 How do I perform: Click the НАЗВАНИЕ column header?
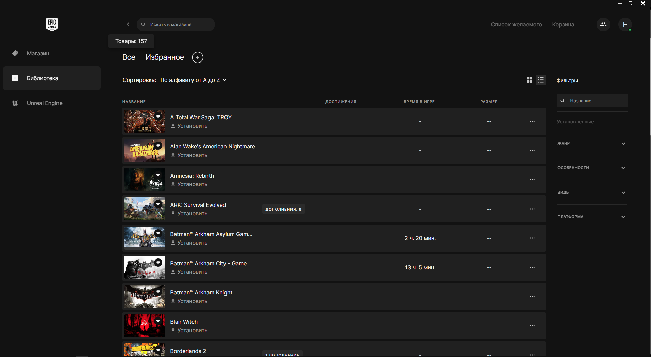pyautogui.click(x=134, y=102)
